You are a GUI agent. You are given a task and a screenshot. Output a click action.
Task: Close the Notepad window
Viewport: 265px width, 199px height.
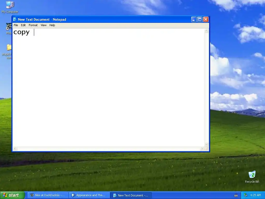[206, 19]
